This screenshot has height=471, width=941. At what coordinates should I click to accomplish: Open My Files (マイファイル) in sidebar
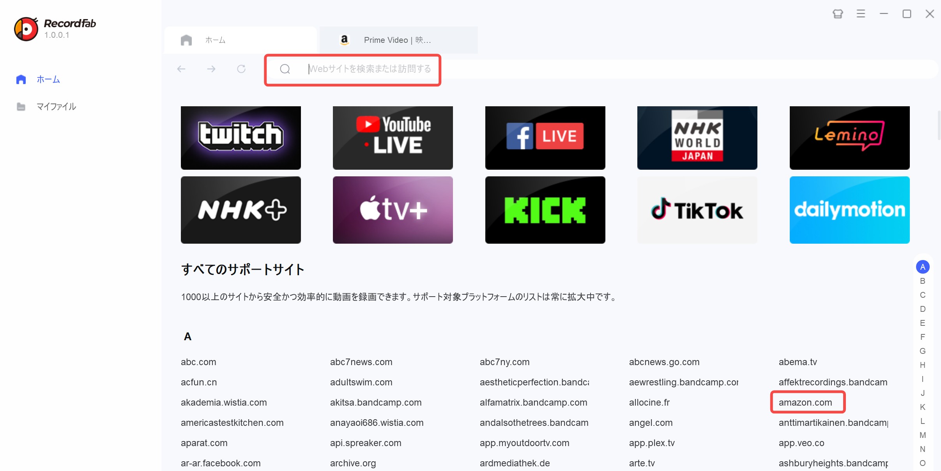[46, 107]
